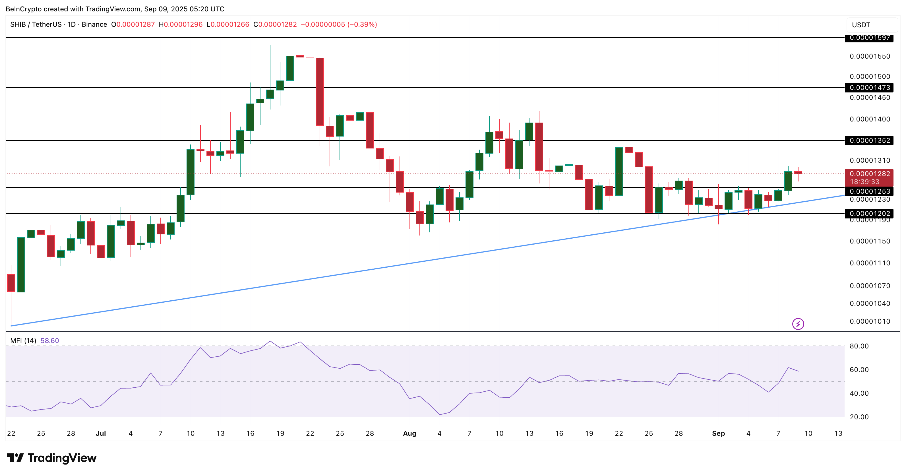Viewport: 906px width, 475px height.
Task: Click the MFI (14) indicator legend
Action: [x=23, y=340]
